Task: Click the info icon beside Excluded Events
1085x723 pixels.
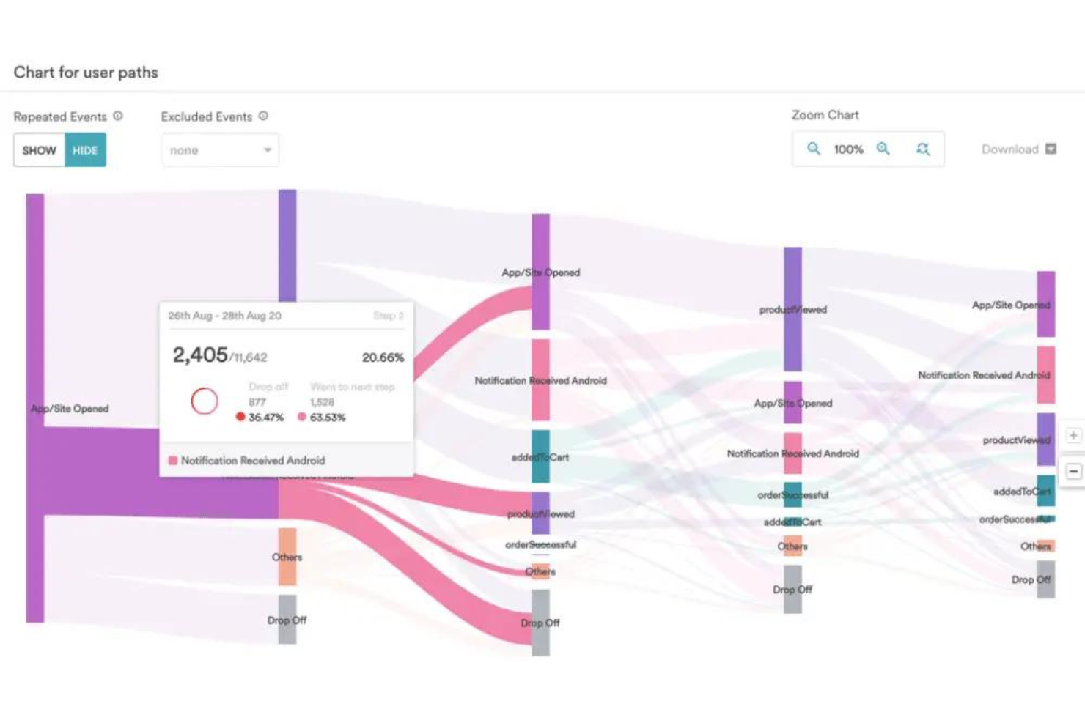Action: click(x=263, y=116)
